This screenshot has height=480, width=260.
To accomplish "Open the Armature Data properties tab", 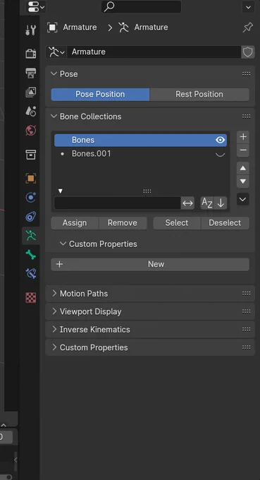I will click(x=31, y=235).
